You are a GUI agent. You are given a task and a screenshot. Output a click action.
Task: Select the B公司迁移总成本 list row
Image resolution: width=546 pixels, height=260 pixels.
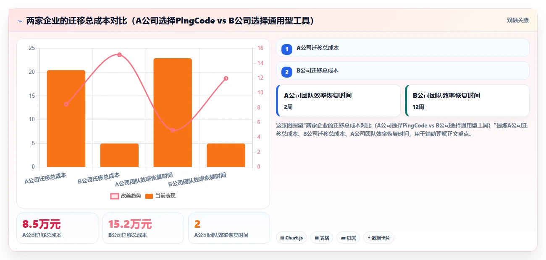[402, 70]
